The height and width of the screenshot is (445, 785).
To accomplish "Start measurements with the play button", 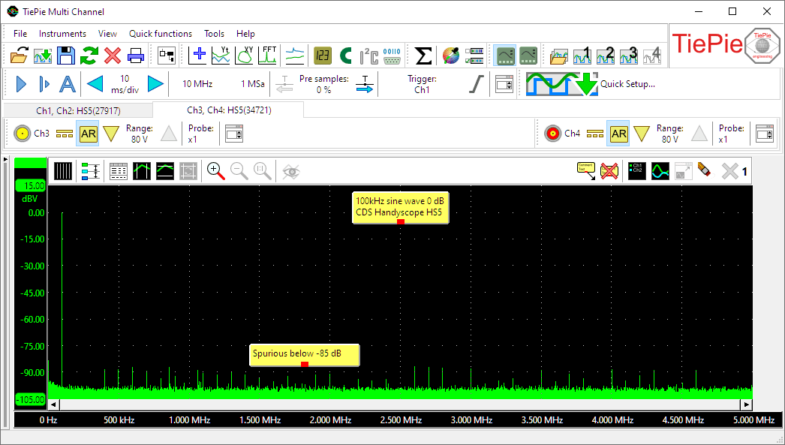I will [20, 83].
